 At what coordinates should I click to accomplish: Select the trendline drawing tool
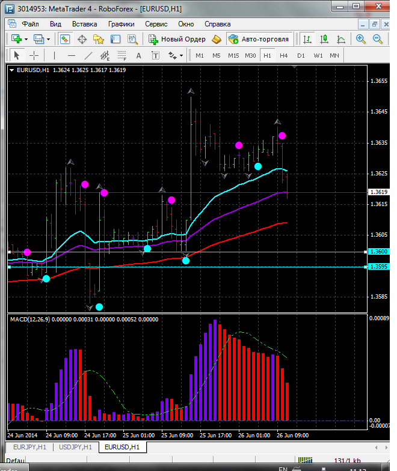point(88,55)
